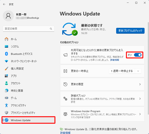Click the アカウント person icon
The image size is (149, 134).
(x=7, y=83)
